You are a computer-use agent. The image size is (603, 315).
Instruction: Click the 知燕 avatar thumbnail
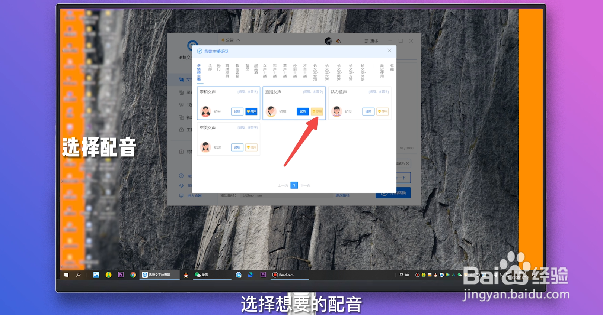click(271, 111)
